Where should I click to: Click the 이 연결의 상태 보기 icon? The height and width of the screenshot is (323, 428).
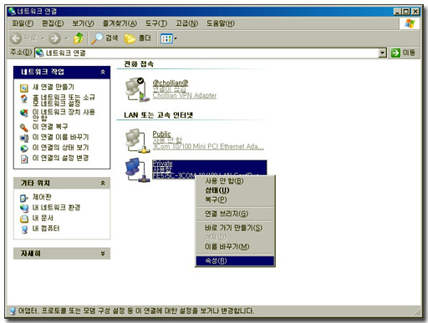pyautogui.click(x=24, y=148)
